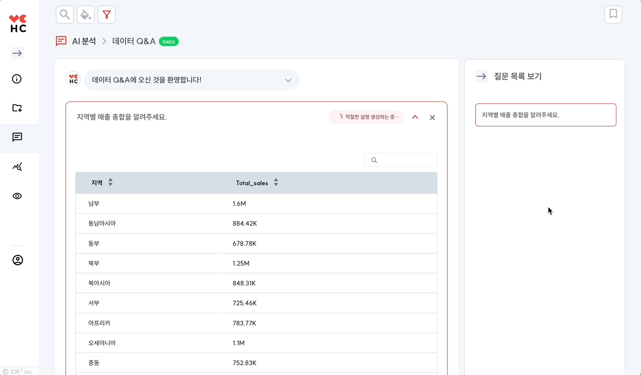Click the paint bucket button in toolbar
641x375 pixels.
coord(86,15)
